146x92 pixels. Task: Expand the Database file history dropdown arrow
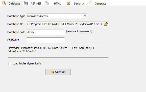tap(101, 24)
